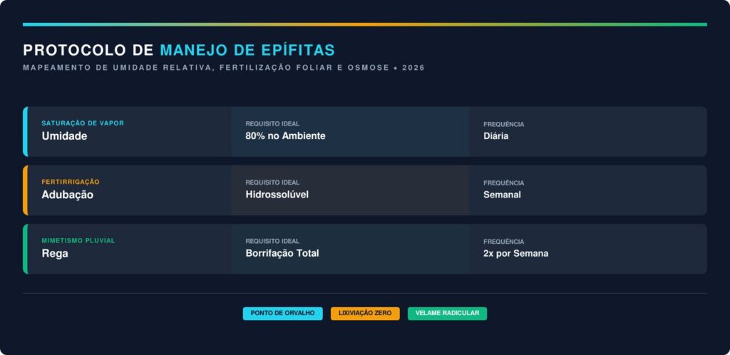Click the 80% no Ambiente value

285,136
